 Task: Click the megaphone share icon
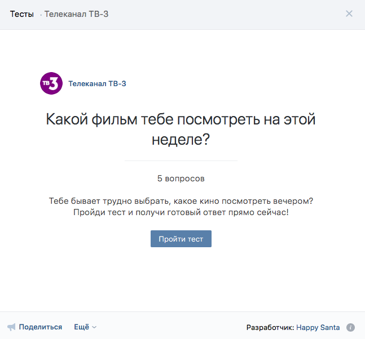11,327
